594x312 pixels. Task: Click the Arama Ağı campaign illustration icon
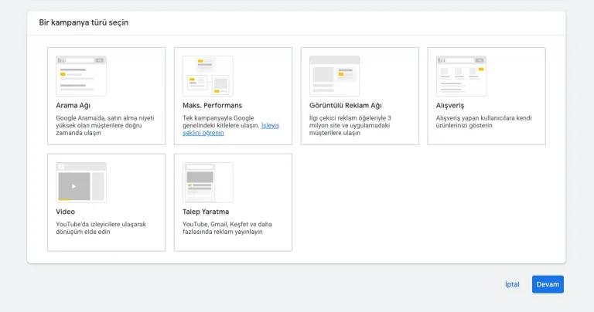pyautogui.click(x=81, y=76)
